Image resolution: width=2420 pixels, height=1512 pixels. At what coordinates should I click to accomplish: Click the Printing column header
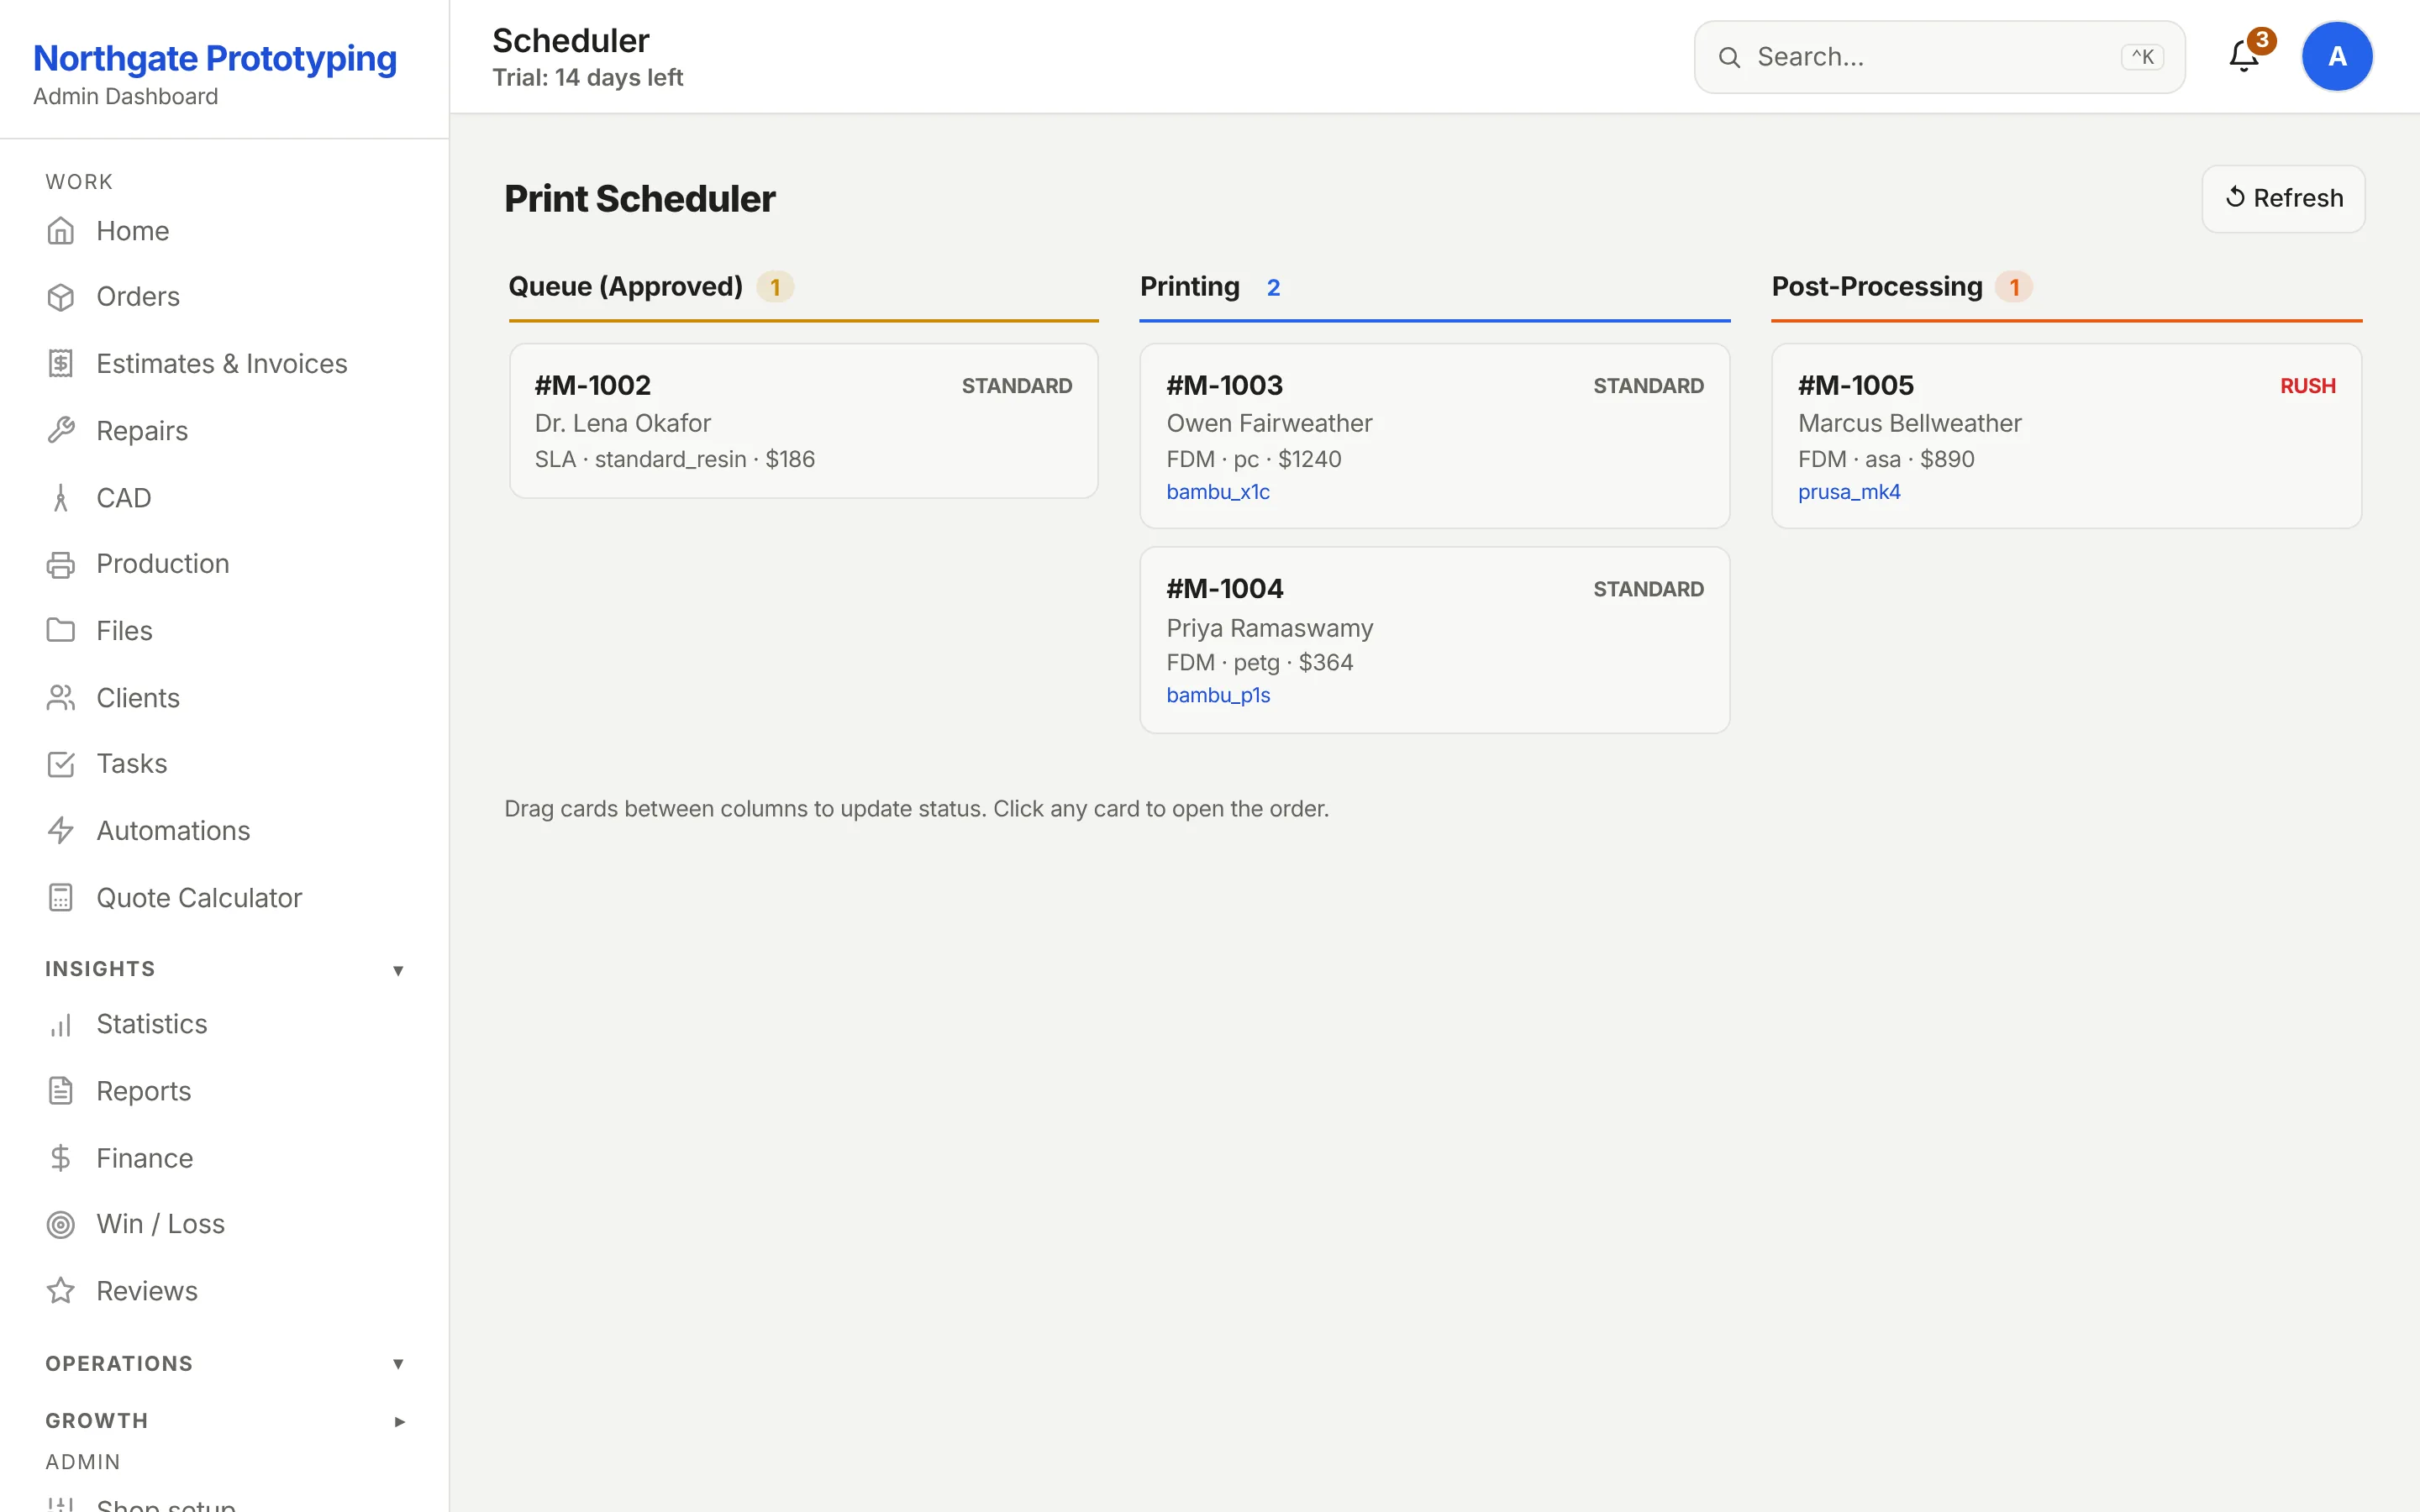tap(1190, 287)
